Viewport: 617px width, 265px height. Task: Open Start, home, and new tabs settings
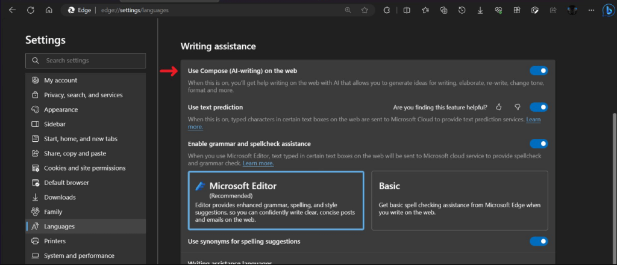tap(86, 139)
